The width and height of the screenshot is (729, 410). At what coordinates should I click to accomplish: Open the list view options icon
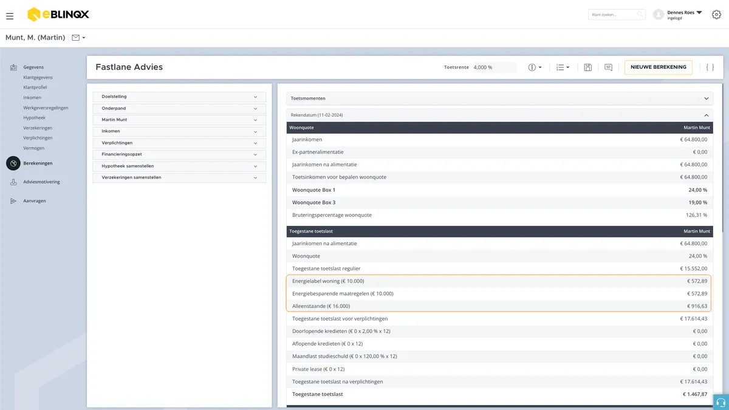[561, 67]
